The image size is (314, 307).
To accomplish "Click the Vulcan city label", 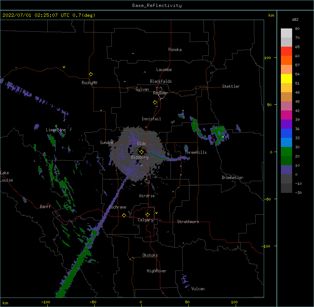I will pos(198,289).
